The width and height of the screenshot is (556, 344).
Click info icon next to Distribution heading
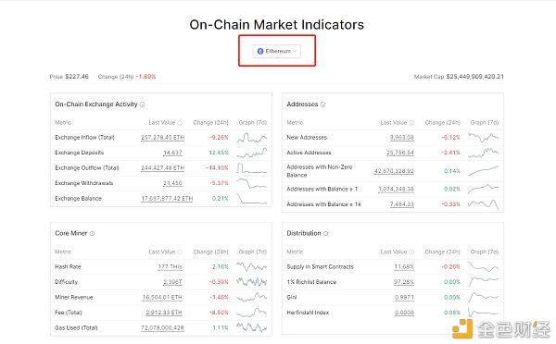pyautogui.click(x=326, y=234)
